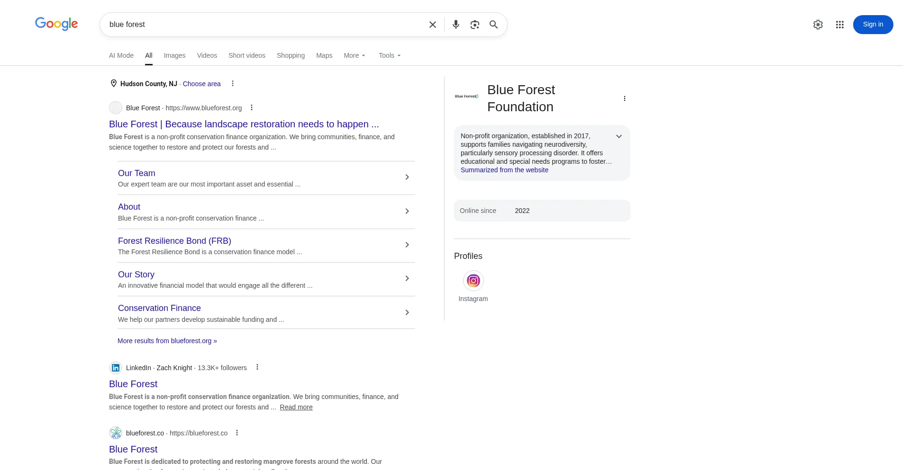Viewport: 910px width, 470px height.
Task: Click the https://www.blueforest.org URL text
Action: 204,108
